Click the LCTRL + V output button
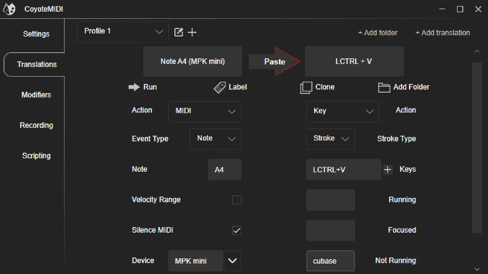Viewport: 488px width, 274px height. pyautogui.click(x=354, y=61)
